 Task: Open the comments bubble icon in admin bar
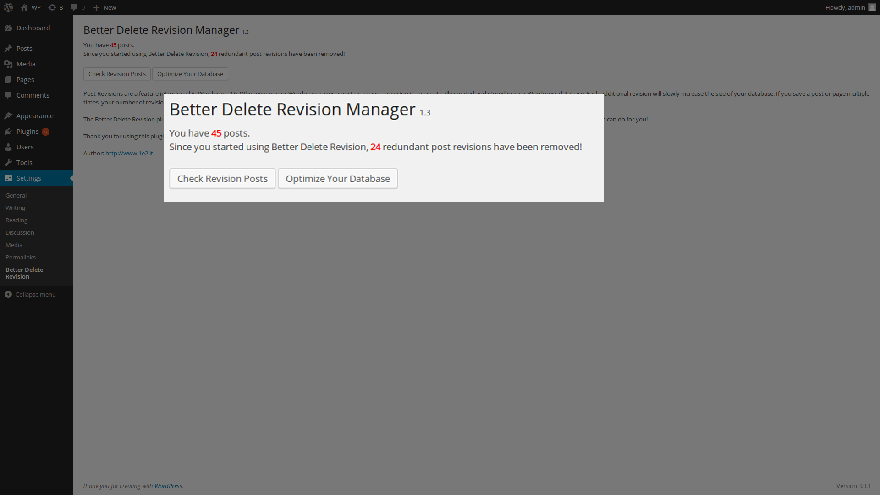(x=74, y=7)
